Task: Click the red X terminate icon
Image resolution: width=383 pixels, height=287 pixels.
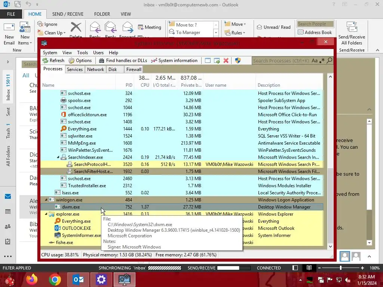Action: tap(226, 61)
